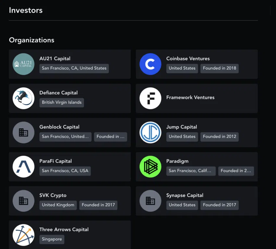Click the AU21 Capital logo
The width and height of the screenshot is (276, 249).
(x=23, y=64)
